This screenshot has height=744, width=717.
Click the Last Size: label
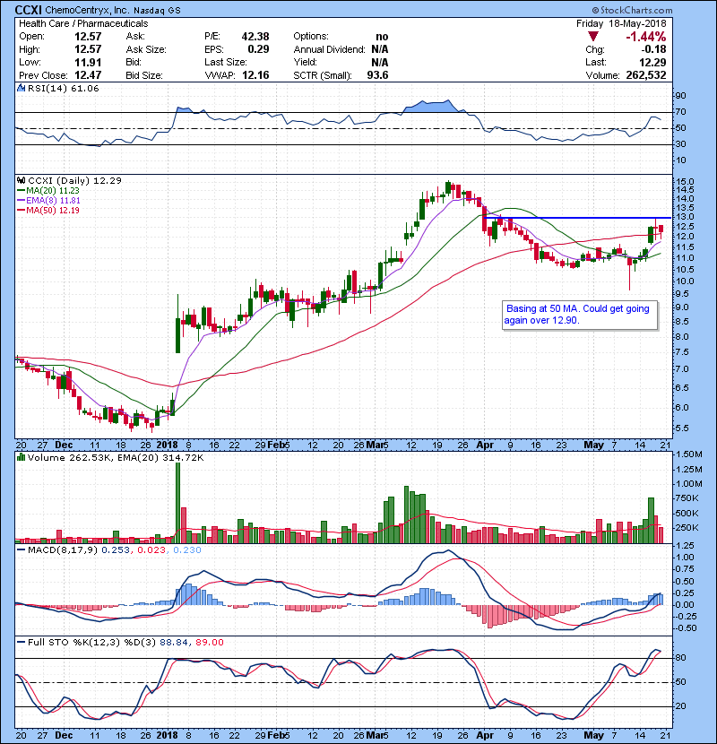pyautogui.click(x=225, y=62)
